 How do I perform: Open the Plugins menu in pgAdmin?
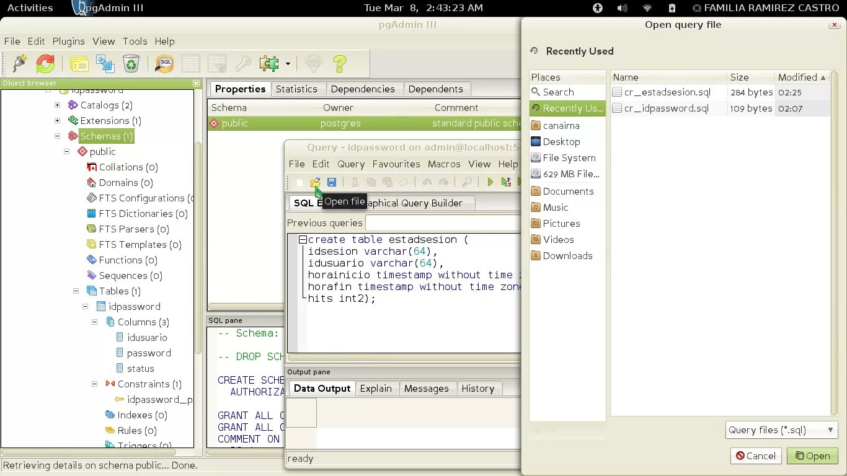point(69,42)
